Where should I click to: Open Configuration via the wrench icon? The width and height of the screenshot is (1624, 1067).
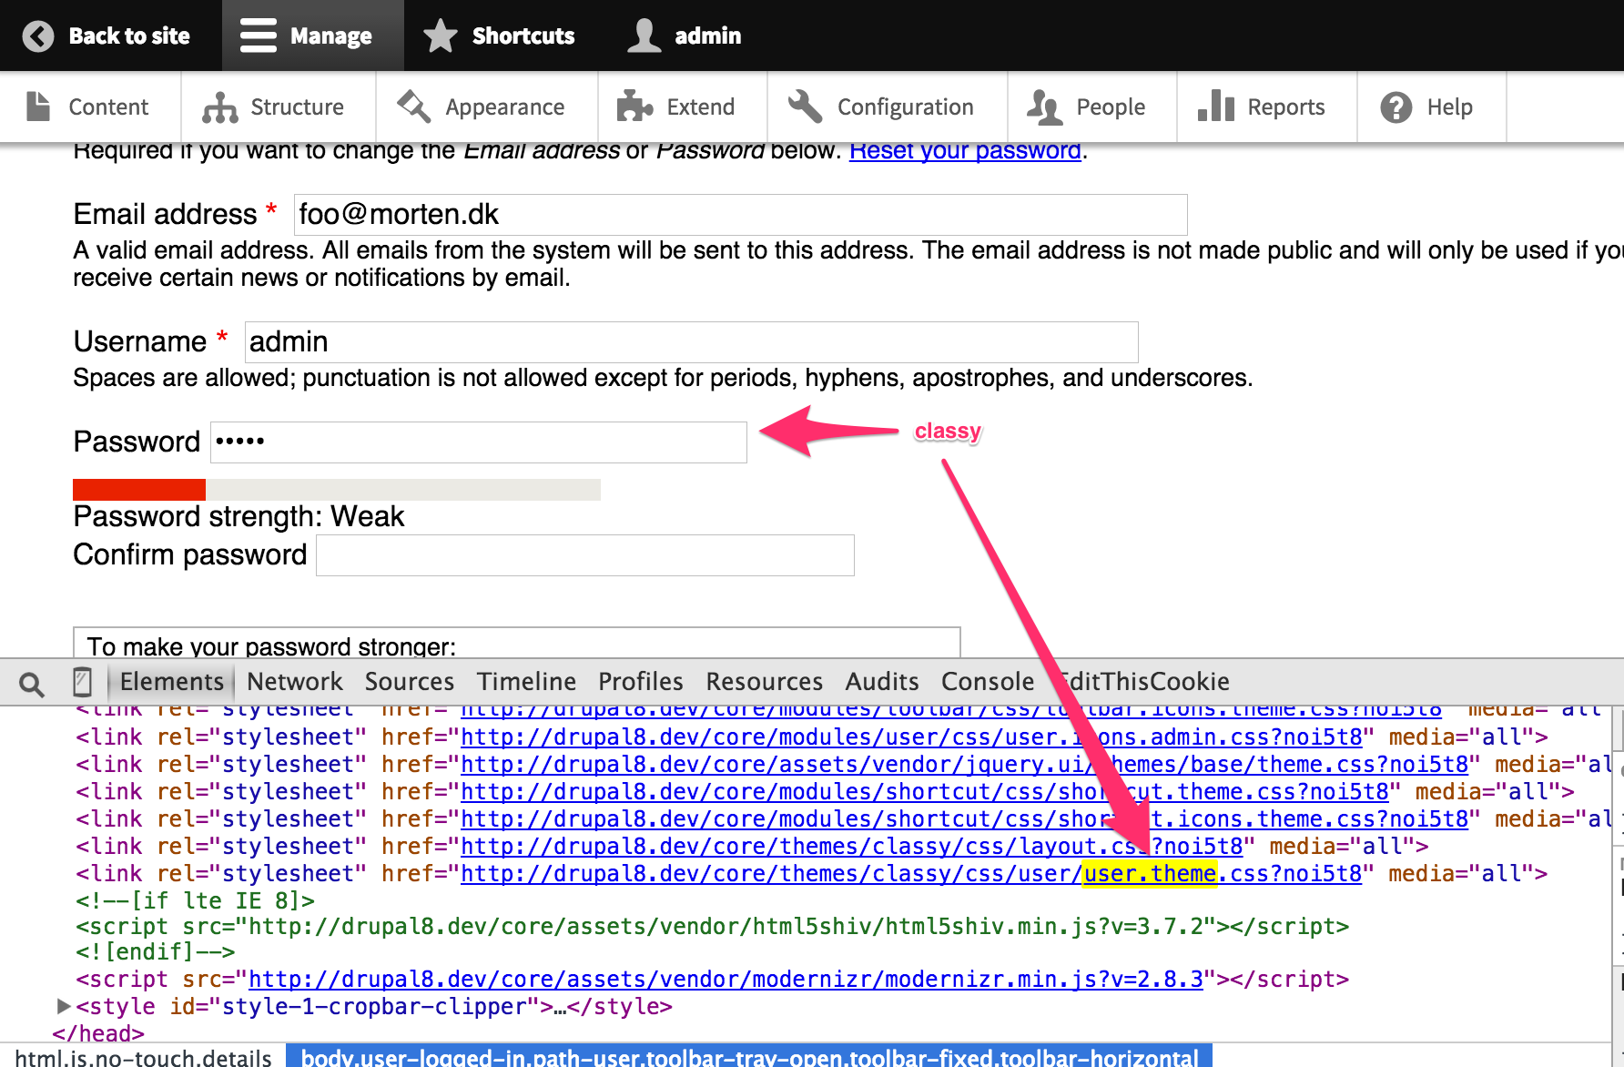(804, 107)
